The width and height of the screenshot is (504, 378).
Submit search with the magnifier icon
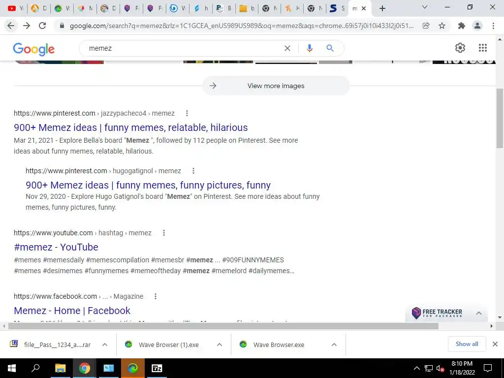coord(330,48)
